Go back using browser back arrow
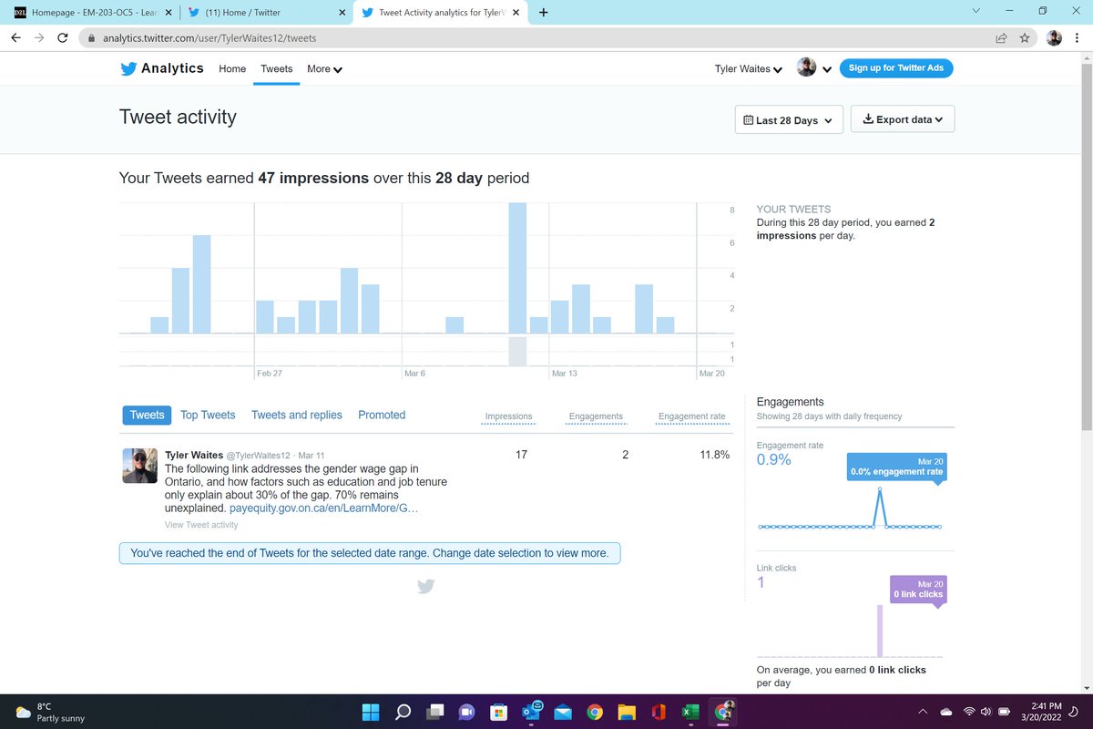The height and width of the screenshot is (729, 1093). coord(16,38)
